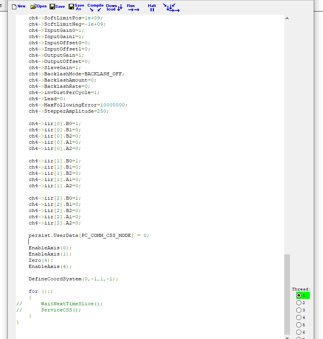
Task: Save the current program
Action: tap(57, 7)
